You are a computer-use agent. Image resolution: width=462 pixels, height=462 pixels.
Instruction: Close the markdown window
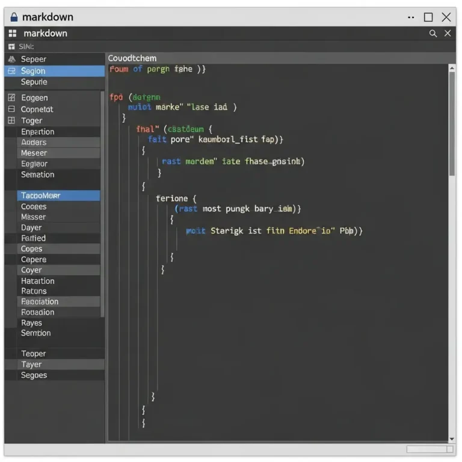(446, 17)
